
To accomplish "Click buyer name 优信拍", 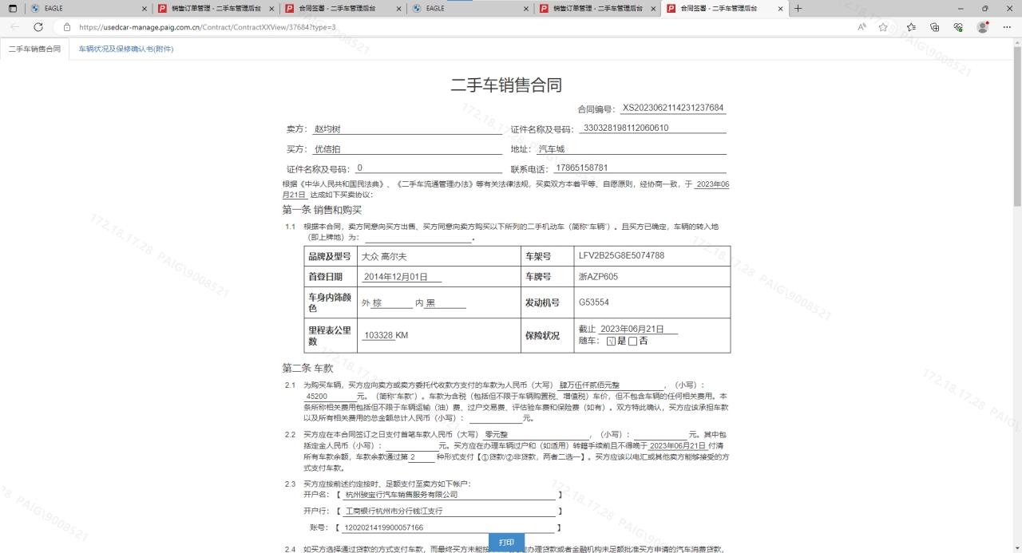I will 327,149.
